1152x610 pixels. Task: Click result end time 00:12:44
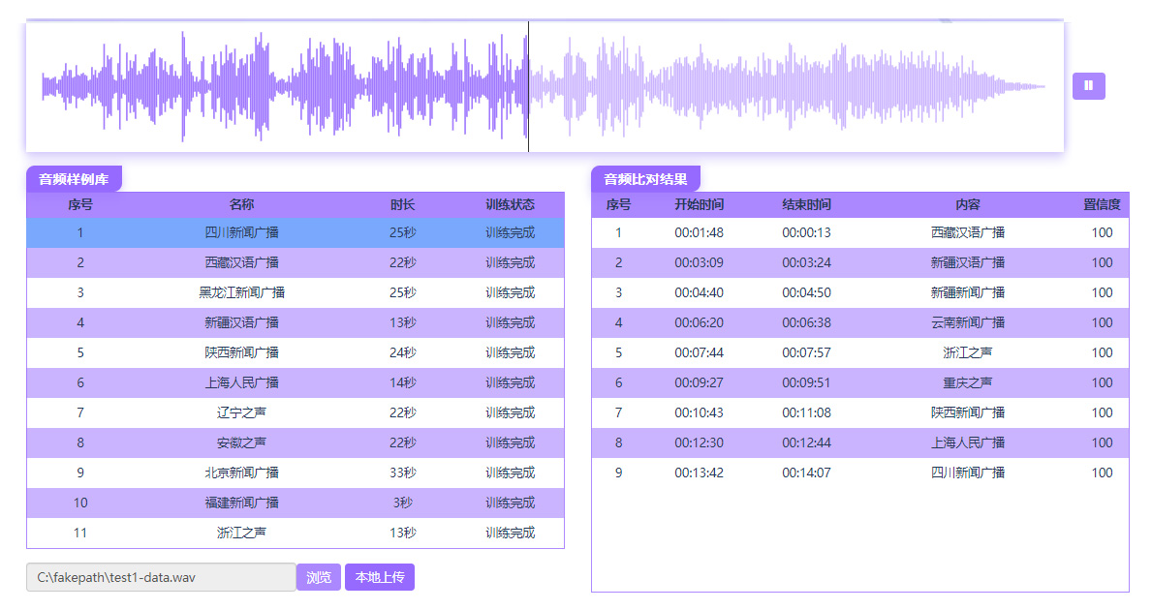point(806,443)
